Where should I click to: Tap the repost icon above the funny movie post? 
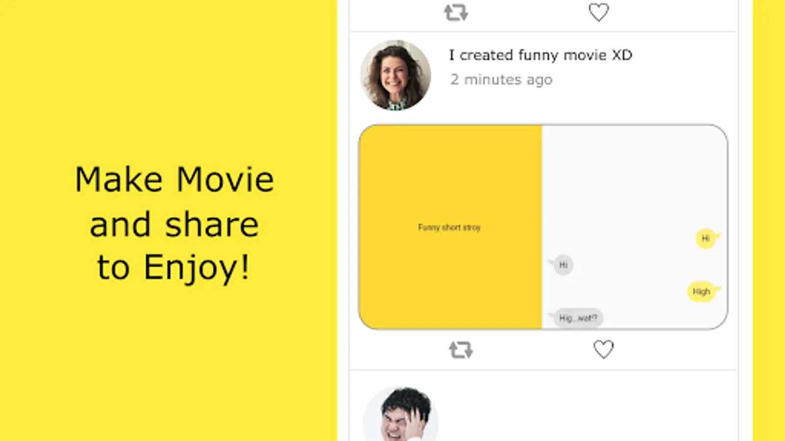[x=456, y=12]
